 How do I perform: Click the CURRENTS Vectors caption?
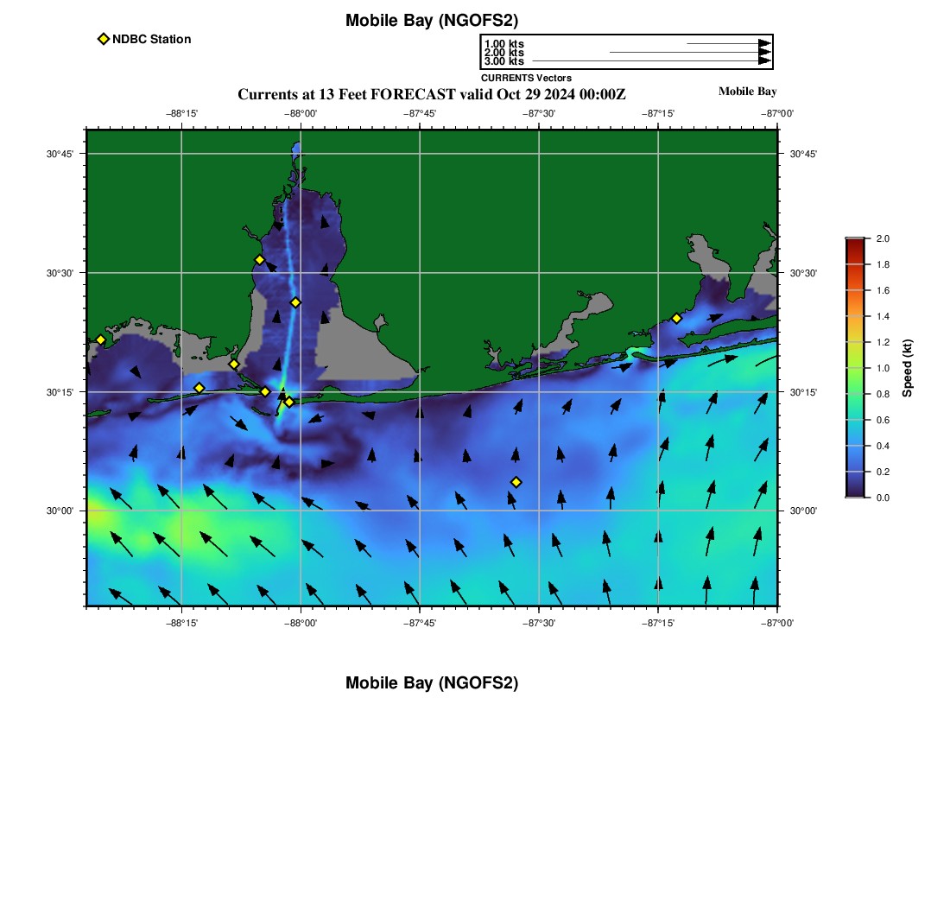click(527, 78)
